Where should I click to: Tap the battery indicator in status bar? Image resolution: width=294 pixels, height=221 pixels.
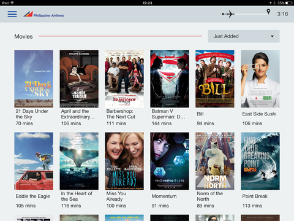pyautogui.click(x=289, y=3)
